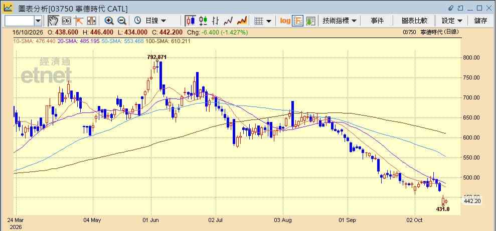The height and width of the screenshot is (231, 496).
Task: Click the chart compress/expand icon
Action: coord(91,21)
